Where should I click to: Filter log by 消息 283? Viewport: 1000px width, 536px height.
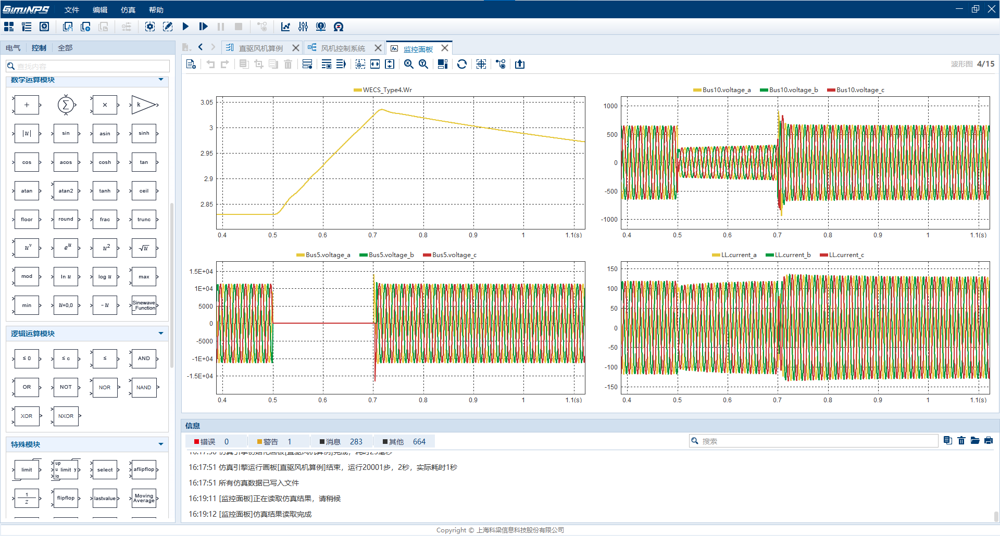(342, 442)
